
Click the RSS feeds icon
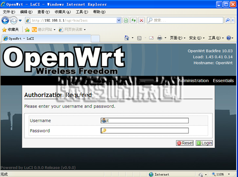click(x=139, y=38)
